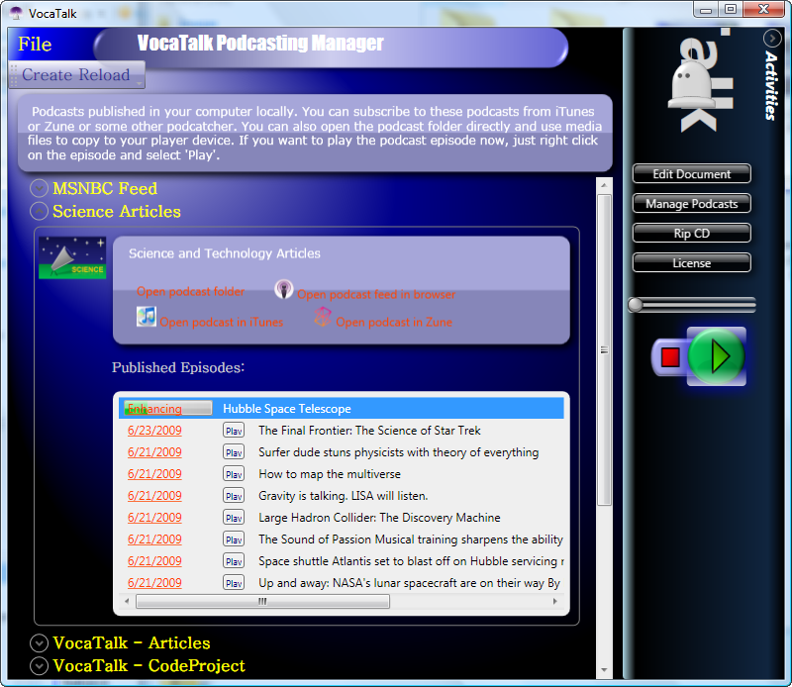Click the iTunes icon in Science Articles panel
The image size is (792, 687).
[x=147, y=317]
